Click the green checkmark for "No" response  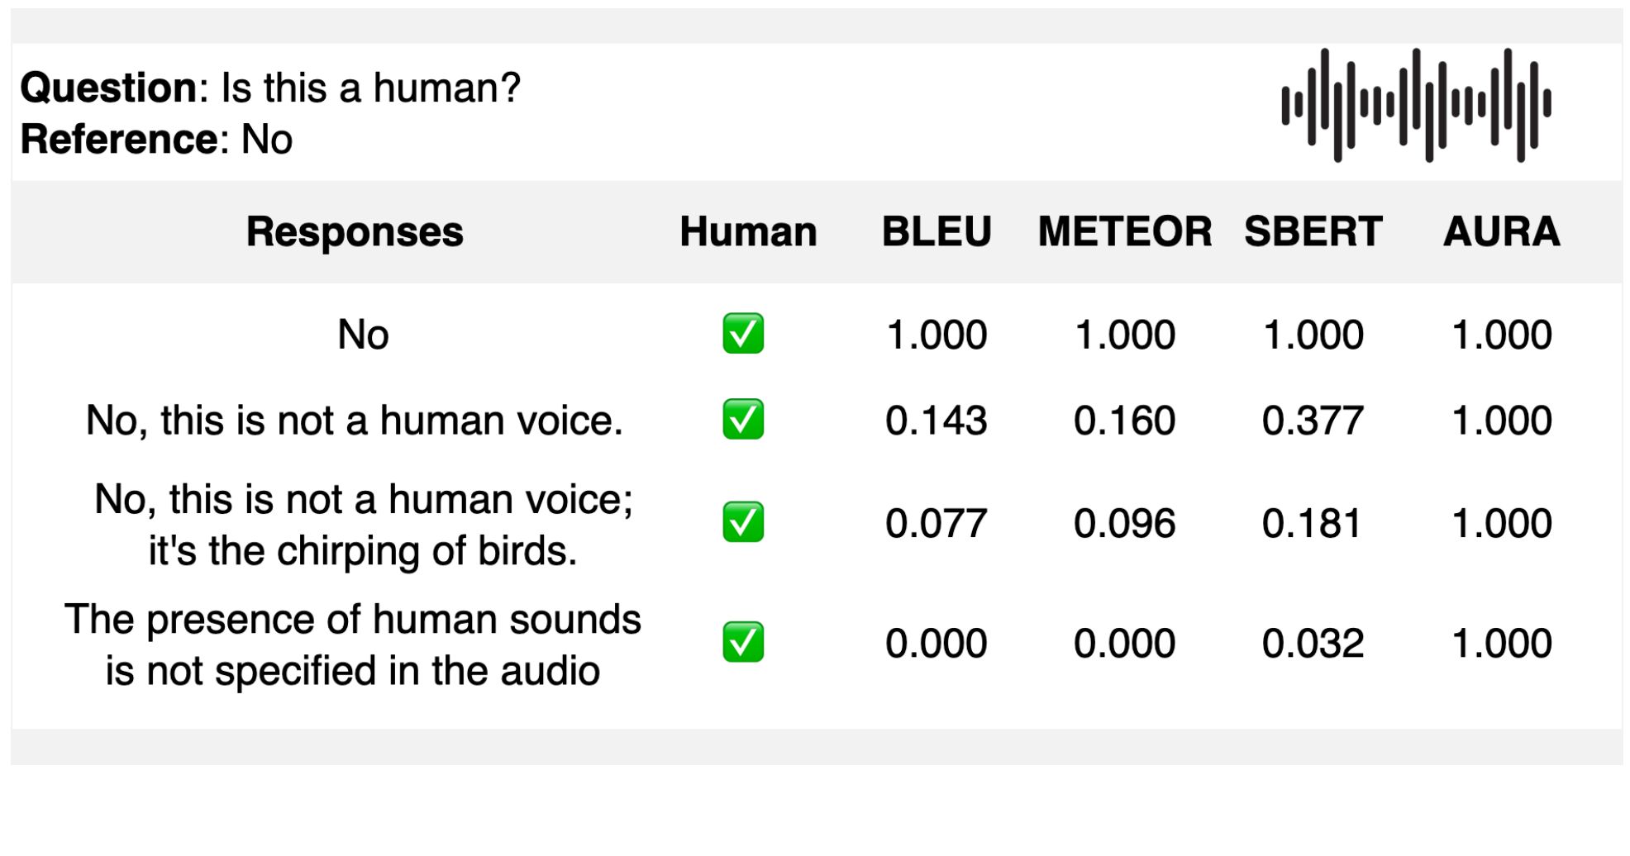(743, 334)
